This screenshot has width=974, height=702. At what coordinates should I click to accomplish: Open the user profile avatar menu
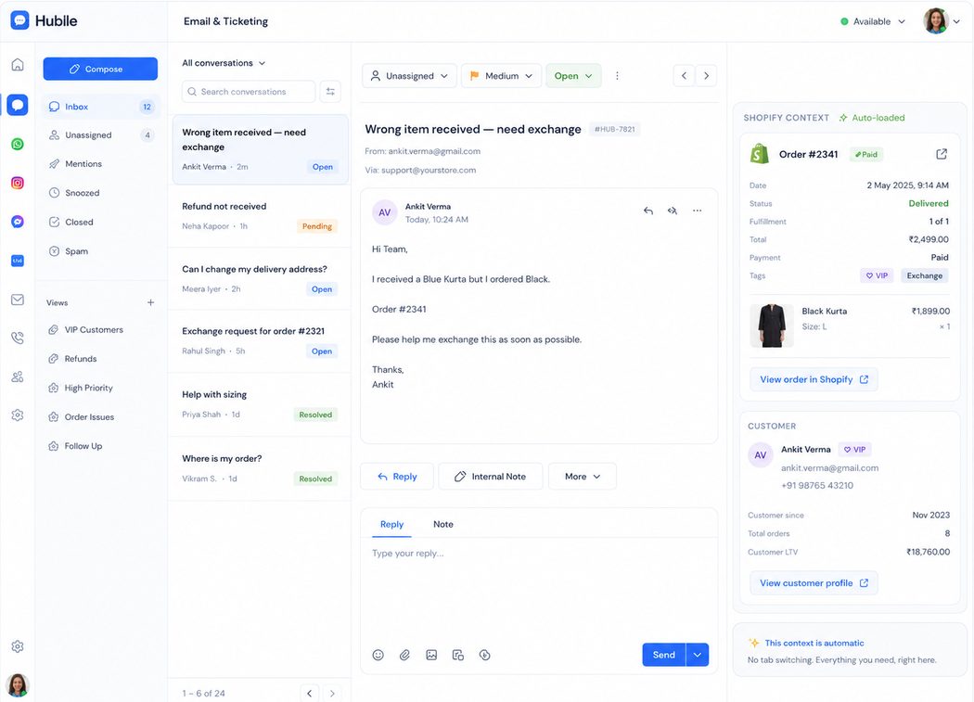(942, 21)
